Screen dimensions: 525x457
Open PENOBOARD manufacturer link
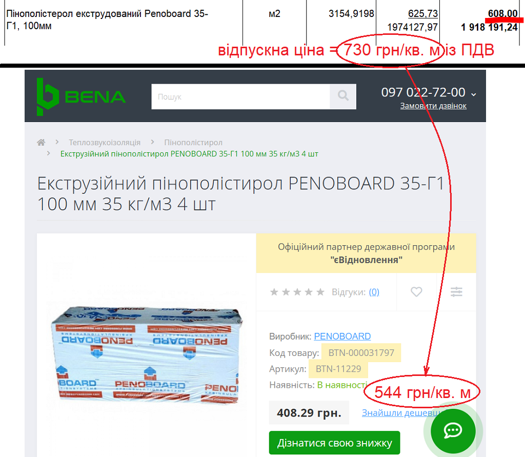[x=342, y=336]
